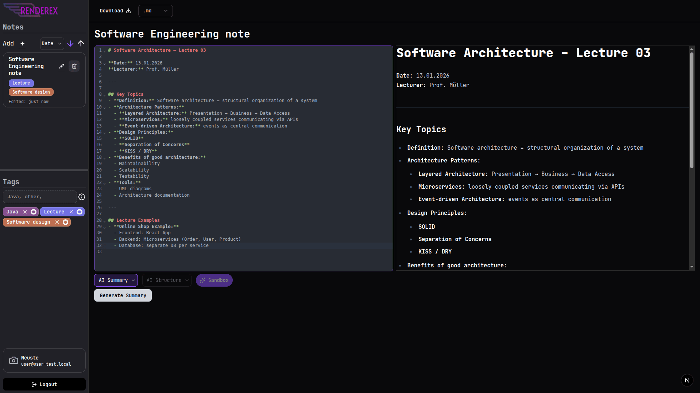Click the Logout button
This screenshot has width=700, height=393.
(44, 384)
